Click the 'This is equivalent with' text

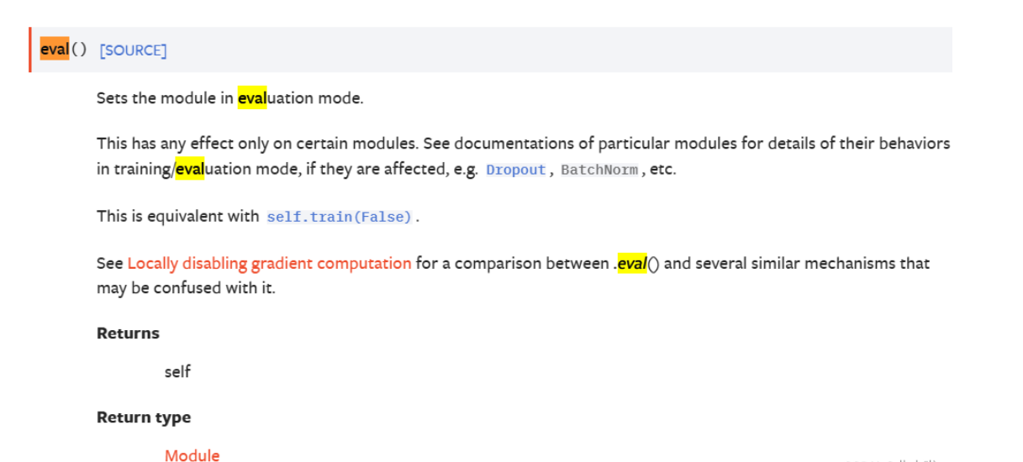(177, 216)
